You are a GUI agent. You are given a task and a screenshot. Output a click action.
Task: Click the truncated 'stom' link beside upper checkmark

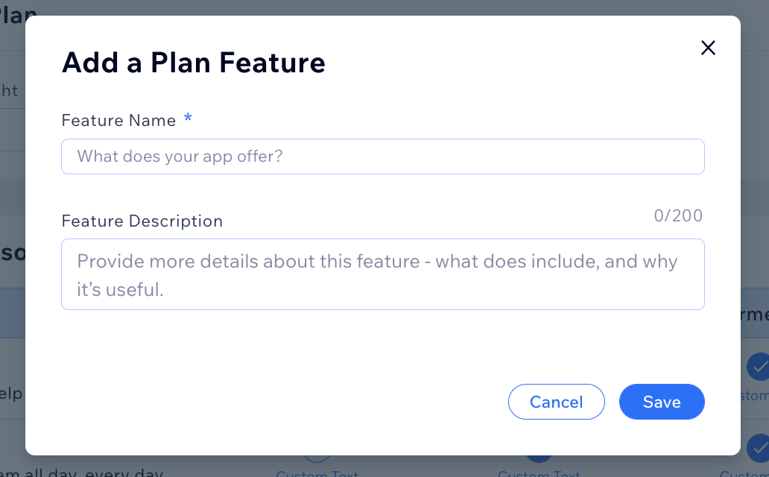coord(754,396)
